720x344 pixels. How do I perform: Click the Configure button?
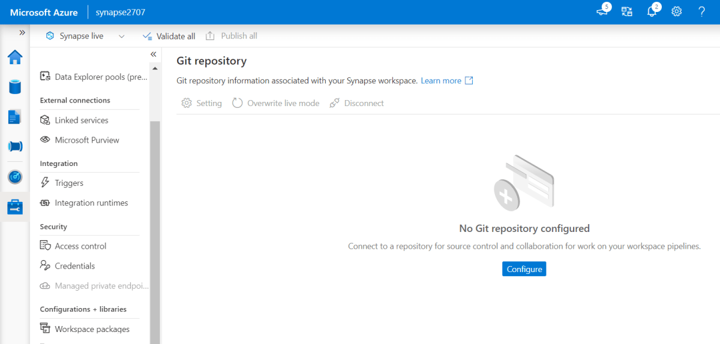pyautogui.click(x=524, y=269)
